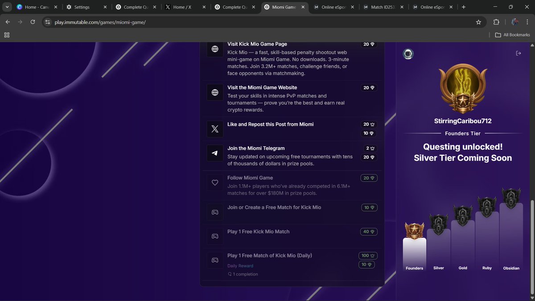Reload the page with the refresh icon
The height and width of the screenshot is (301, 535).
pyautogui.click(x=33, y=22)
